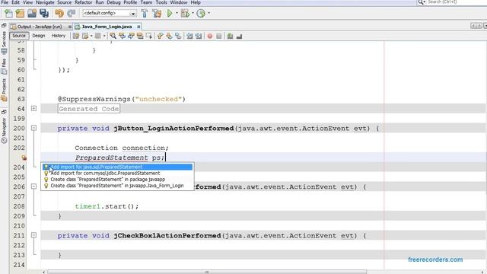Undo the last edit via toolbar
Screen dimensions: 487x274
(x=59, y=14)
